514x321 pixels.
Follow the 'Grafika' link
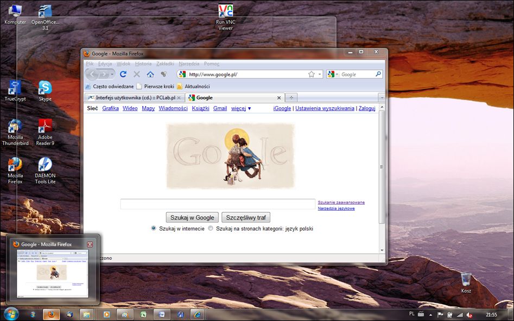pyautogui.click(x=111, y=108)
